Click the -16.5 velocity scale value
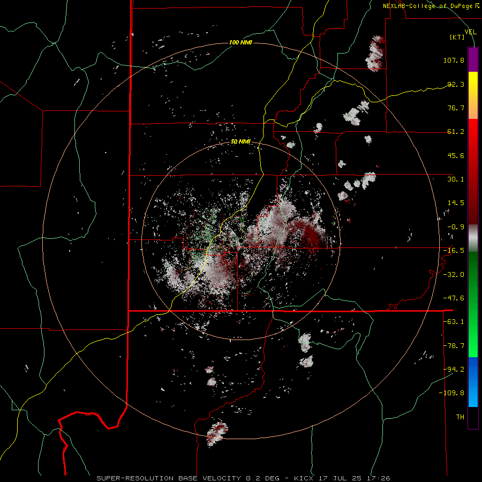Screen dimensions: 482x482 pyautogui.click(x=454, y=251)
